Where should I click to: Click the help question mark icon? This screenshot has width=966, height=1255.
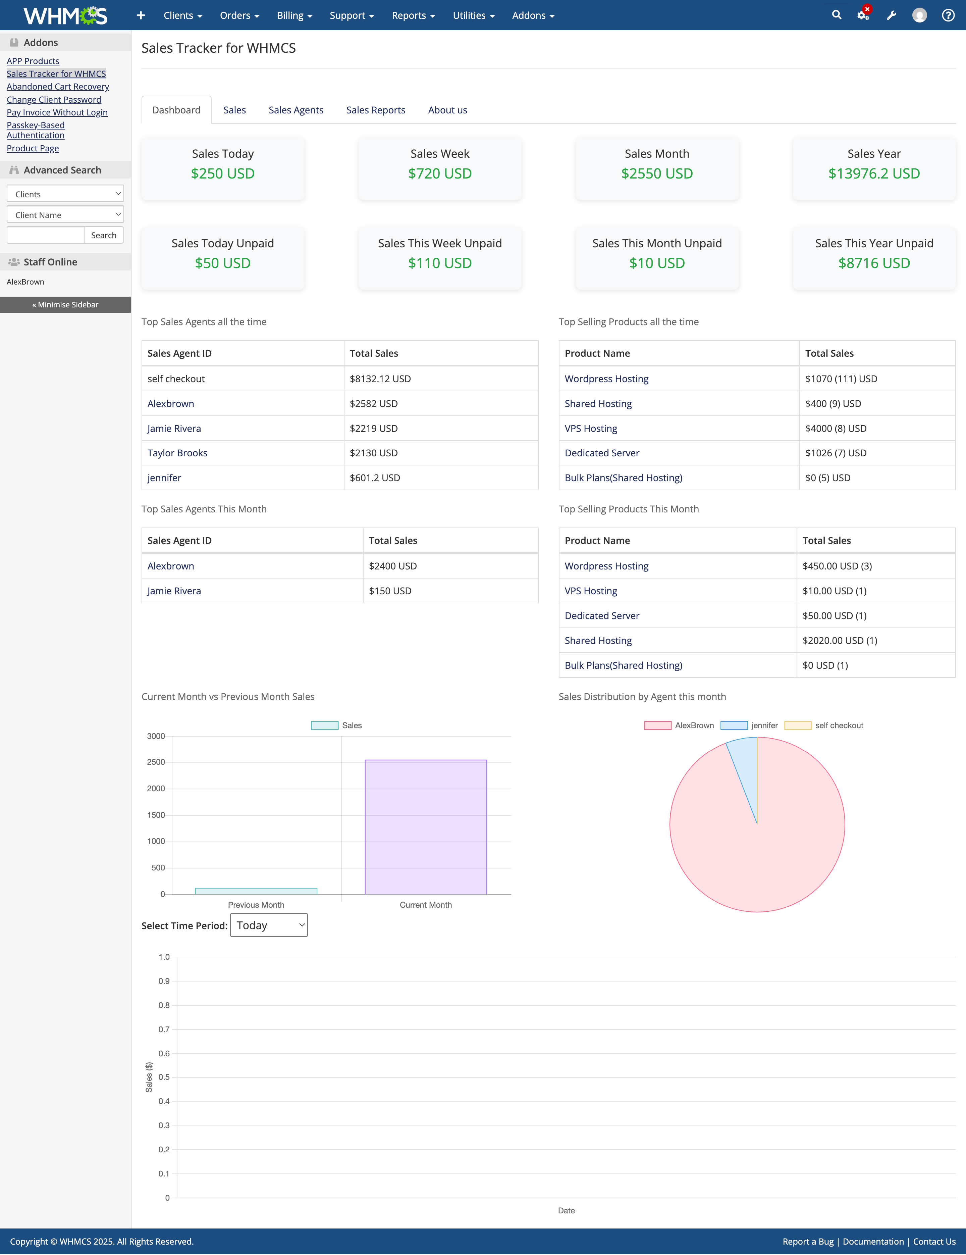(948, 15)
